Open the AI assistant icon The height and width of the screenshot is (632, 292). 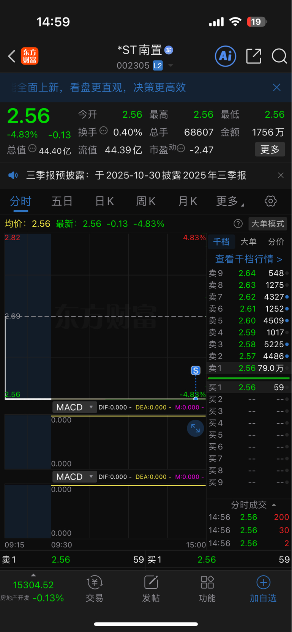tap(226, 56)
